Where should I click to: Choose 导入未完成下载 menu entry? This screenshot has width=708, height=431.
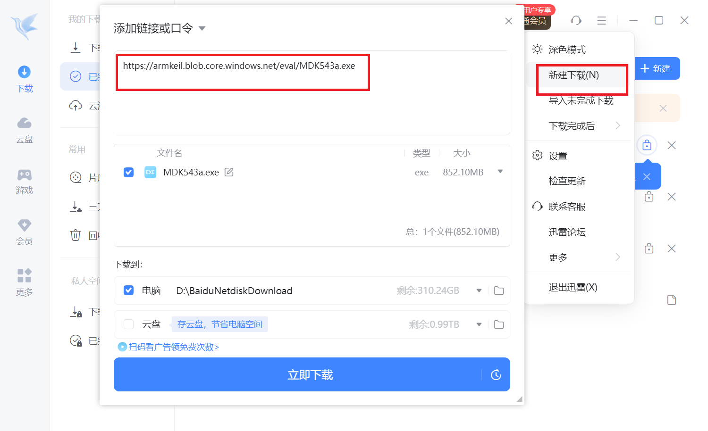point(580,100)
